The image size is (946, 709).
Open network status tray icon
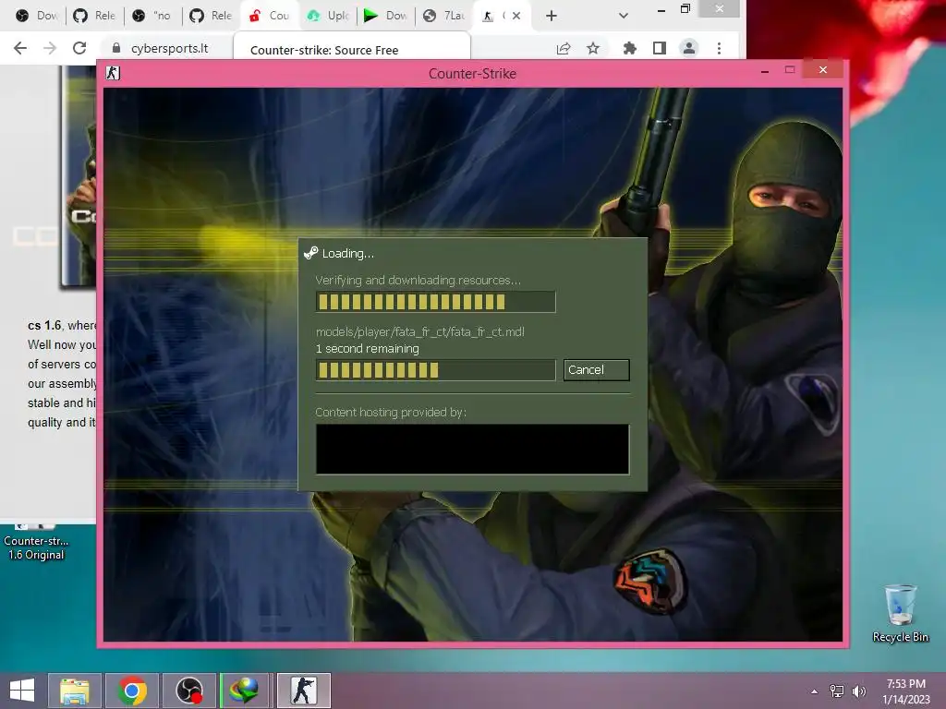837,691
